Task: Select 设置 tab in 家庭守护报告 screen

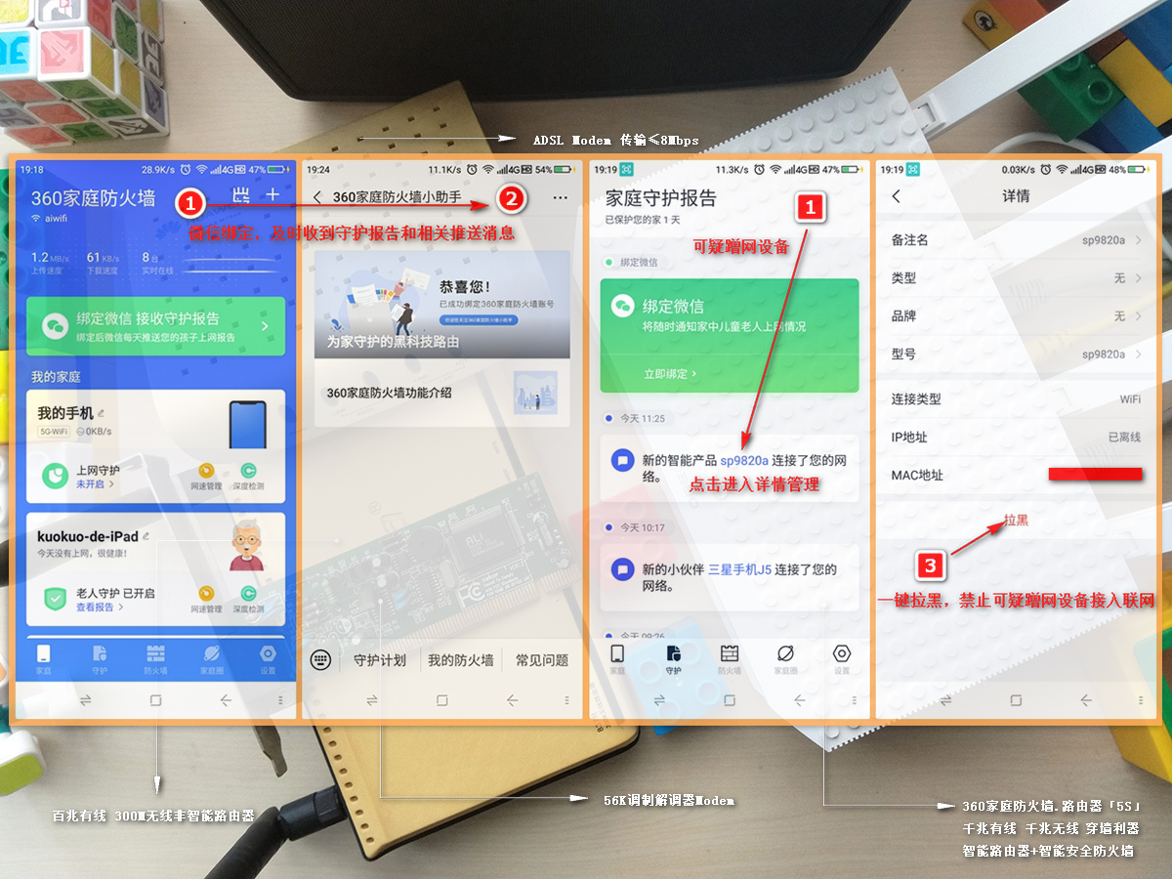Action: coord(842,660)
